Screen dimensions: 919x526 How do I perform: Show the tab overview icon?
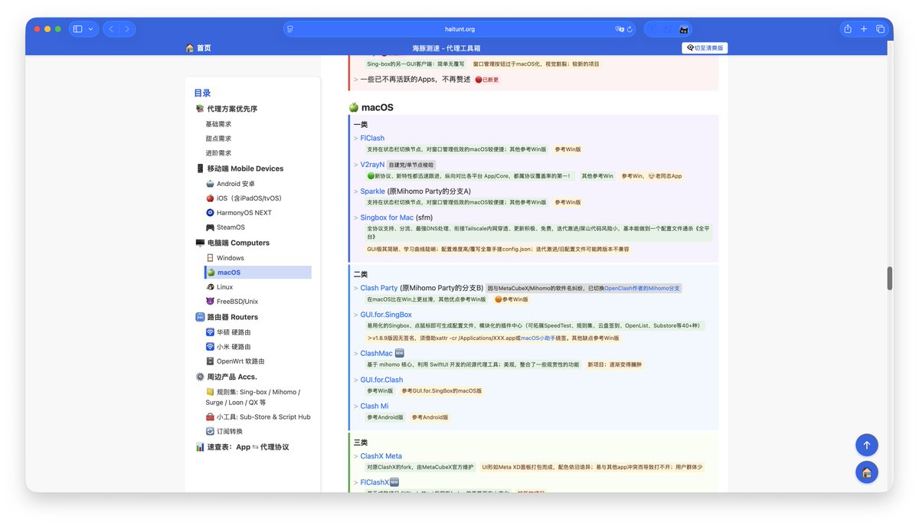pos(881,29)
